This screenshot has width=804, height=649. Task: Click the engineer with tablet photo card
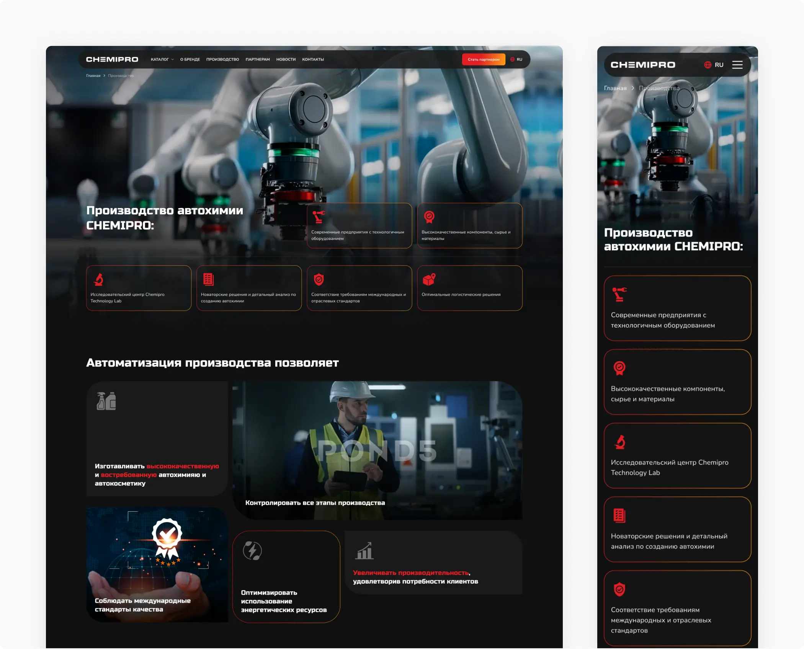377,450
